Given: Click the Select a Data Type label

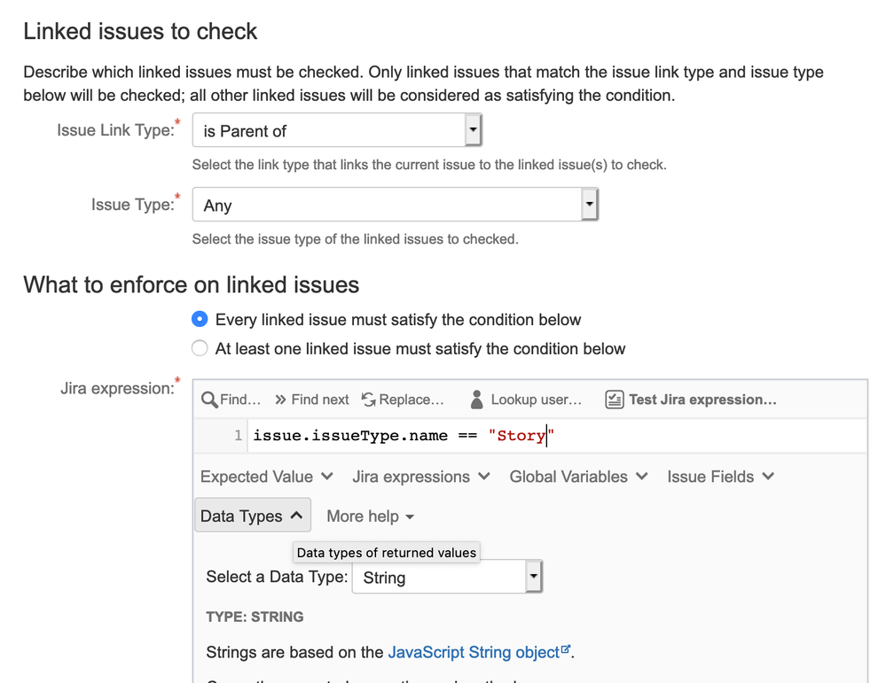Looking at the screenshot, I should click(x=277, y=577).
